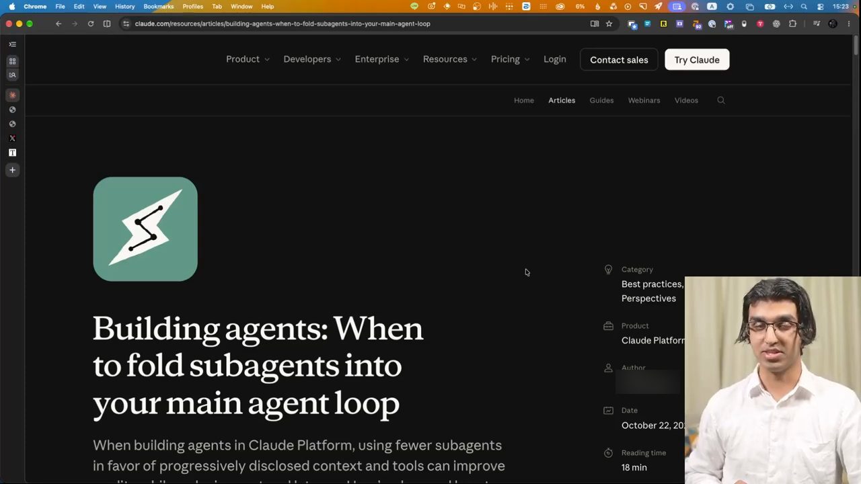Click the browser back arrow
This screenshot has width=861, height=484.
point(59,24)
